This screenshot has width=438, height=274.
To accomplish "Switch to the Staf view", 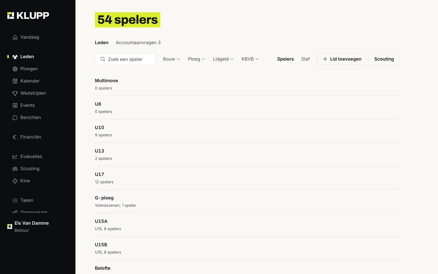I will tap(305, 59).
